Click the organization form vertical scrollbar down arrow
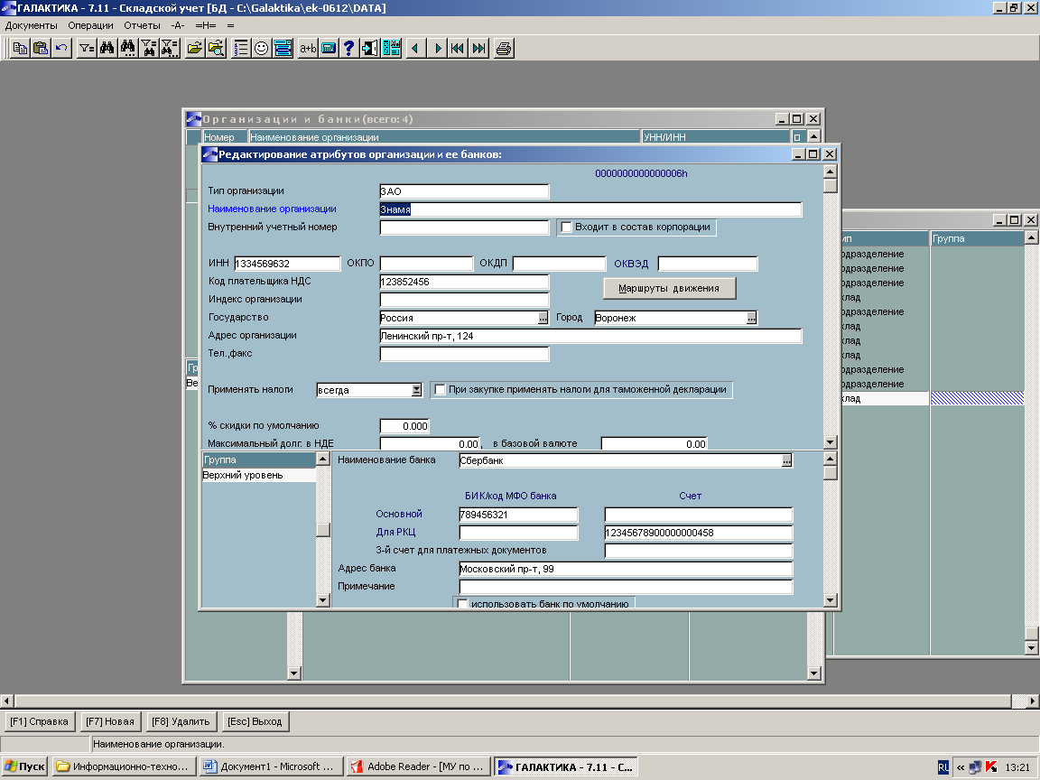1040x780 pixels. pos(831,441)
